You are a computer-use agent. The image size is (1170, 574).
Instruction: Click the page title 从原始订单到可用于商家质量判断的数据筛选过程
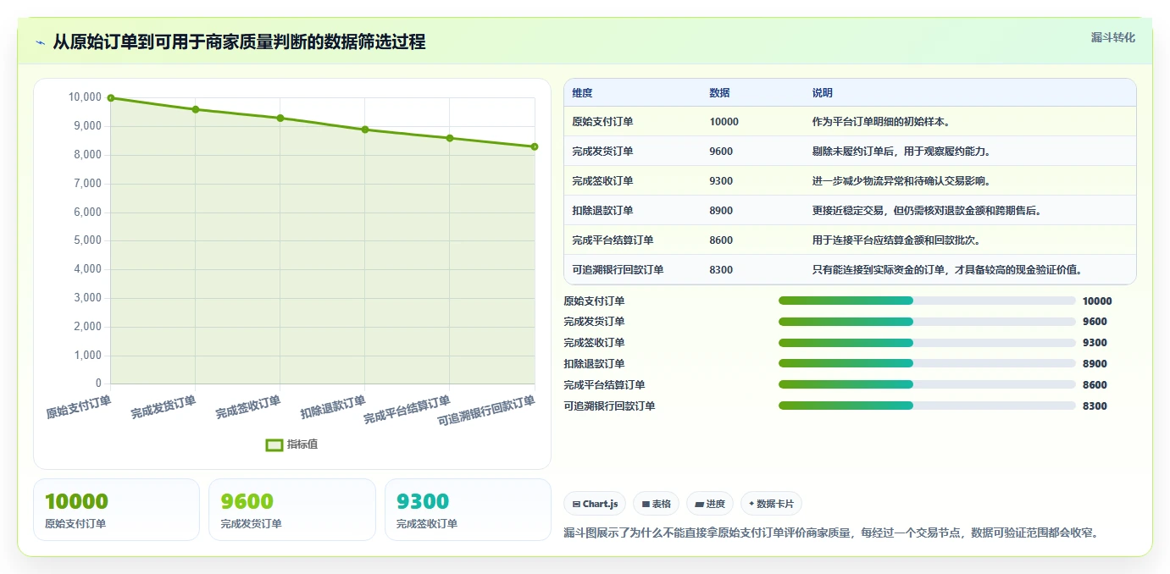(x=239, y=41)
